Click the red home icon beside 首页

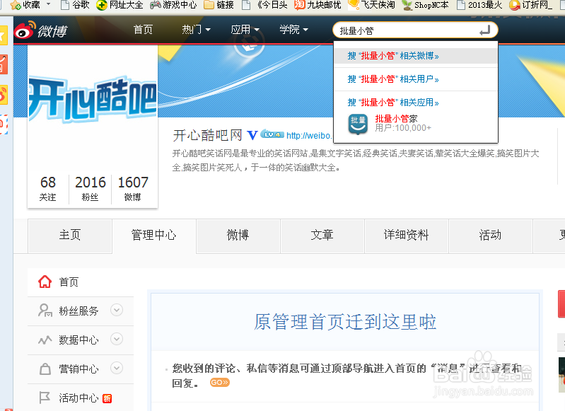click(x=45, y=282)
